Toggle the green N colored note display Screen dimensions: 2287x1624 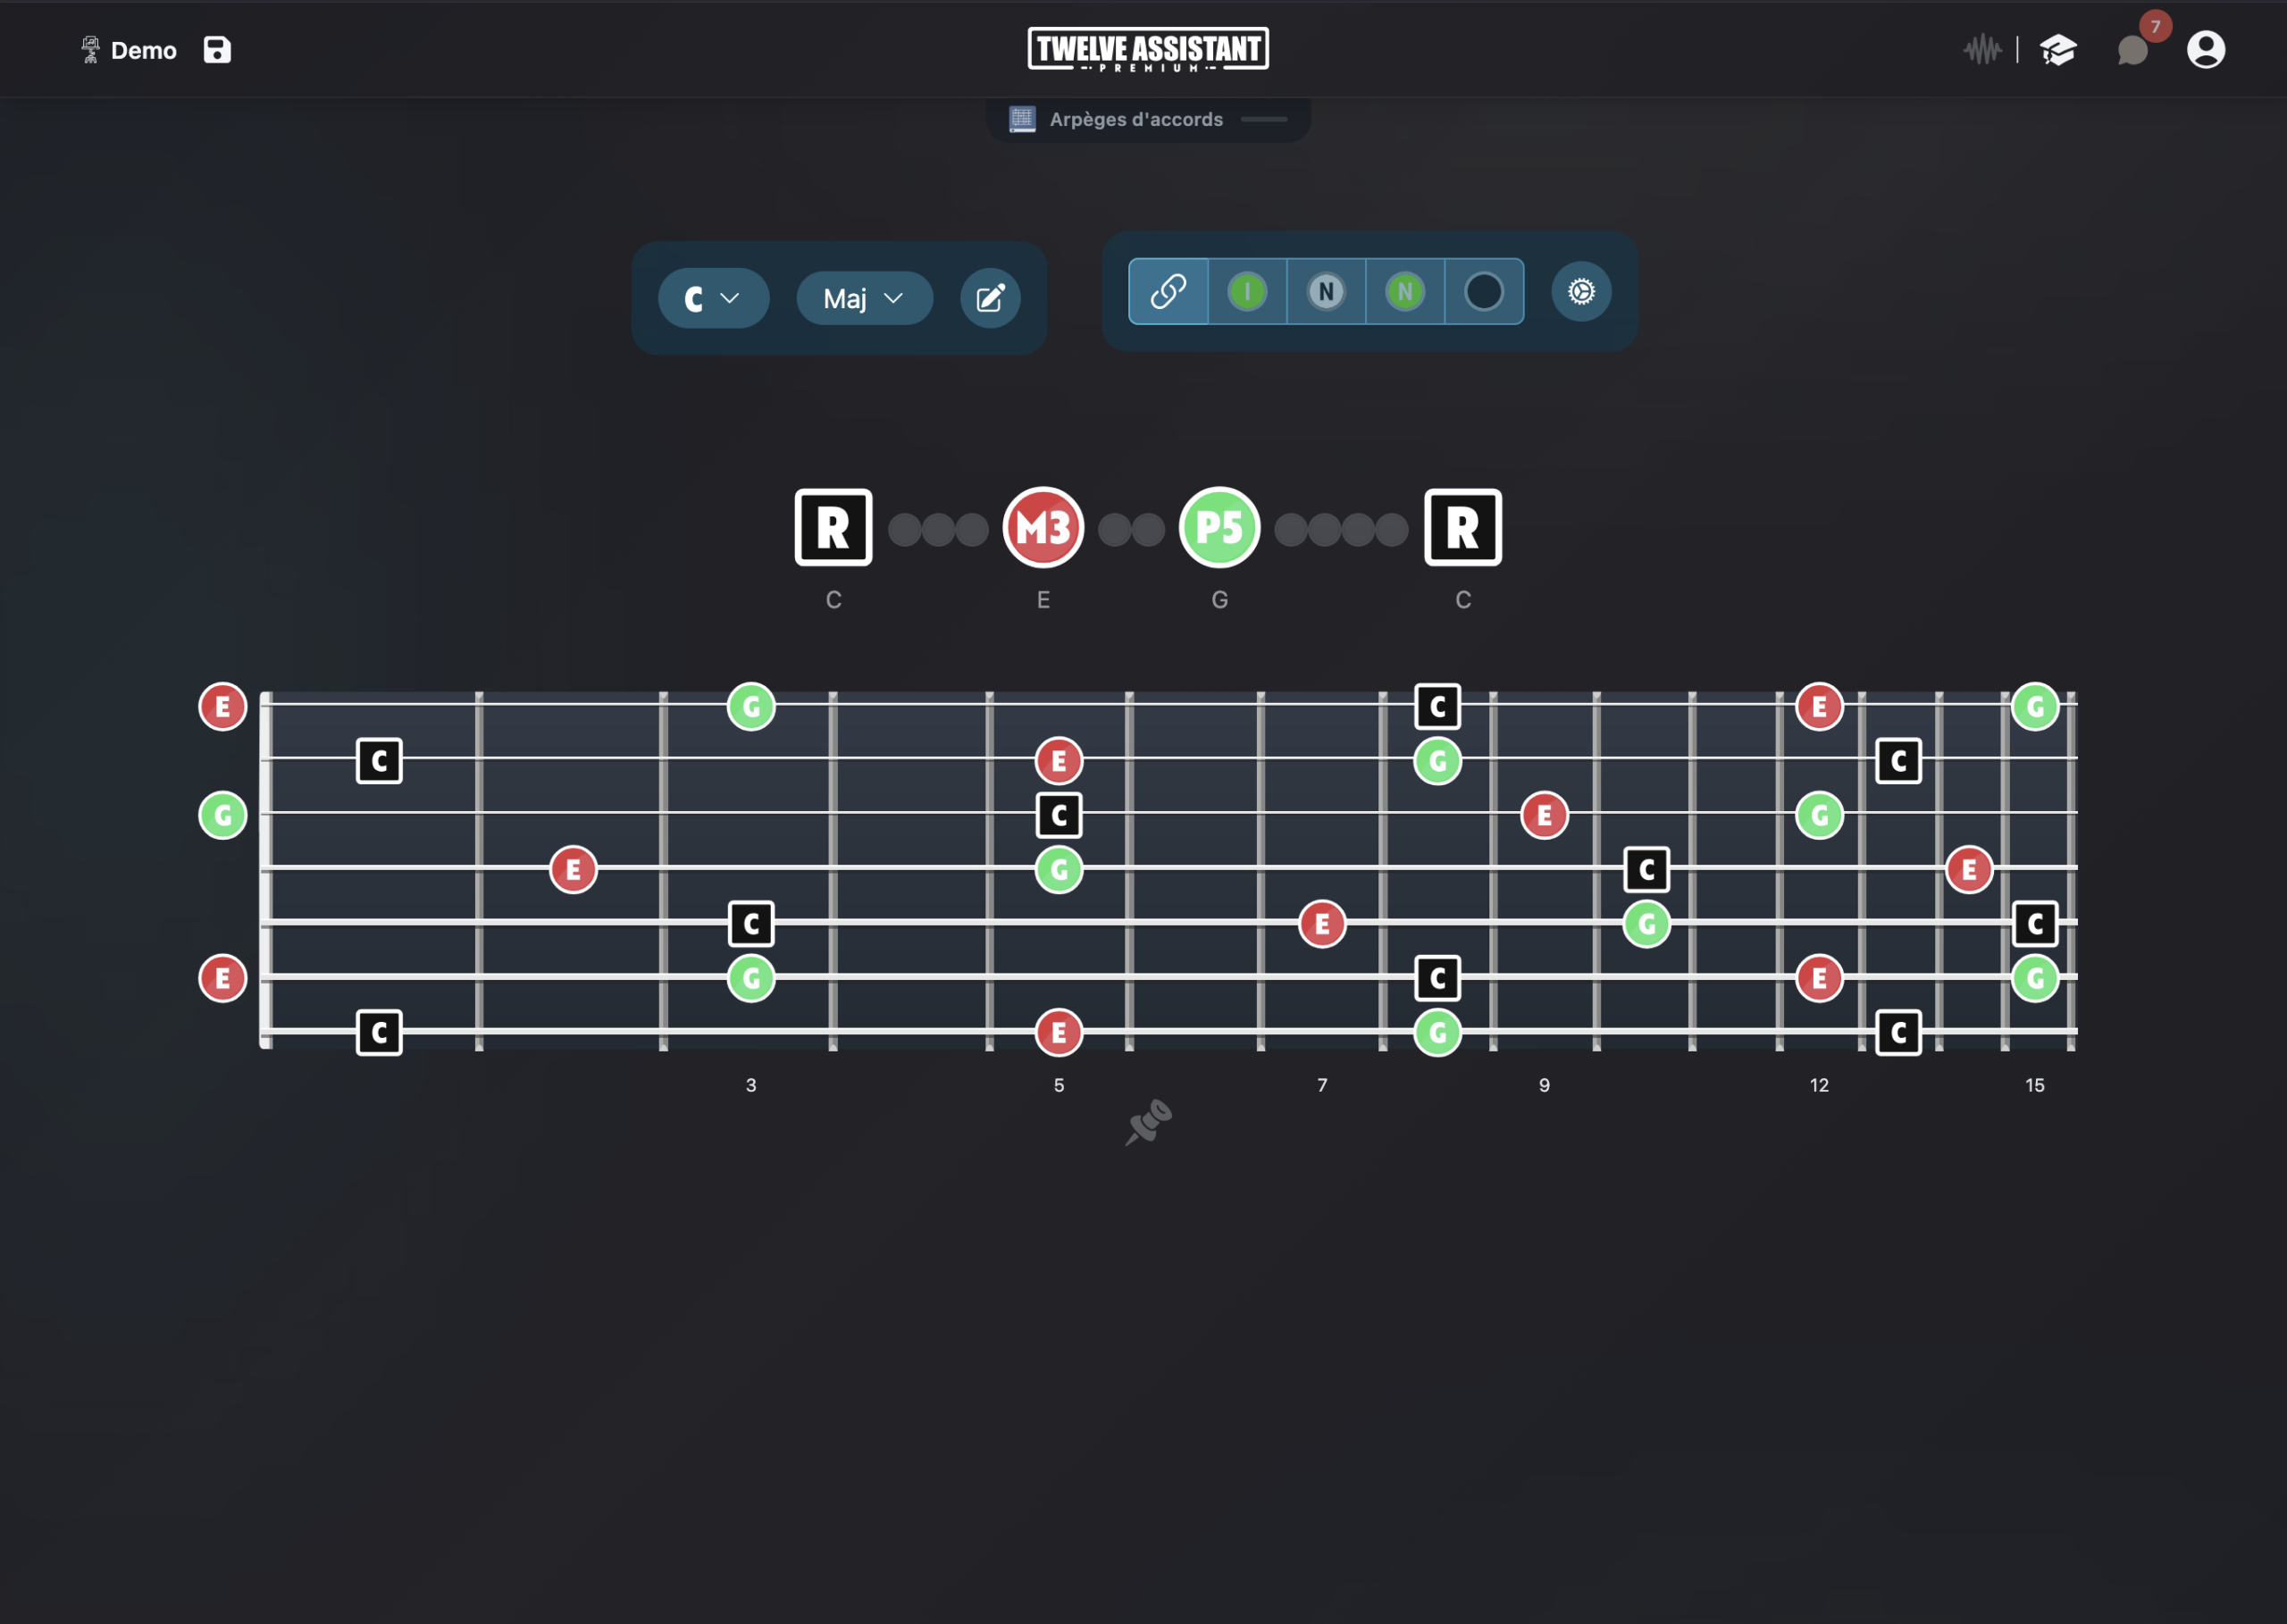pos(1405,292)
